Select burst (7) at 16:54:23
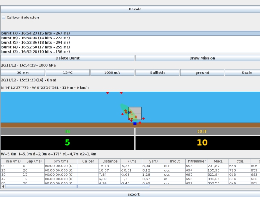Screen dimensions: 260x197 coord(130,33)
